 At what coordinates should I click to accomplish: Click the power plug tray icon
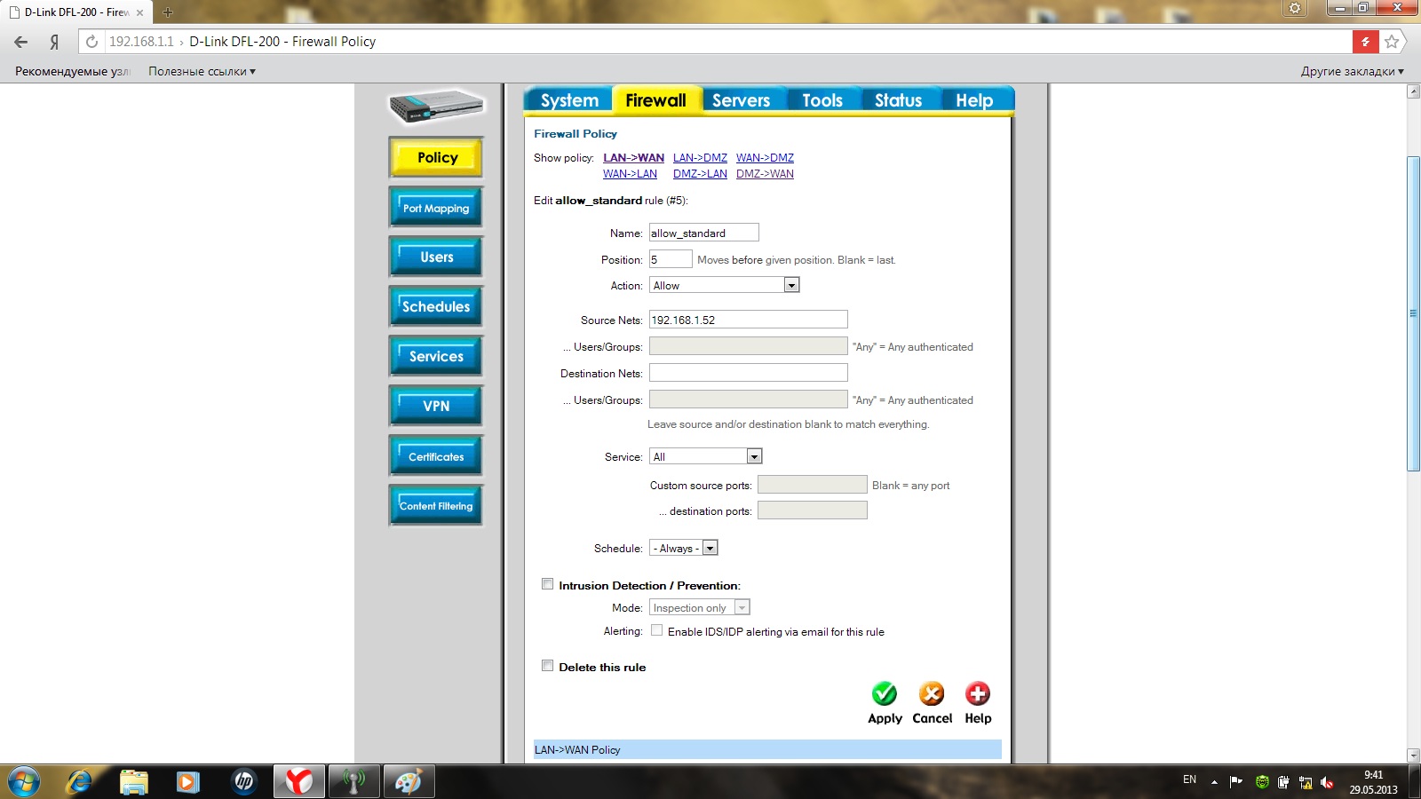click(1283, 782)
